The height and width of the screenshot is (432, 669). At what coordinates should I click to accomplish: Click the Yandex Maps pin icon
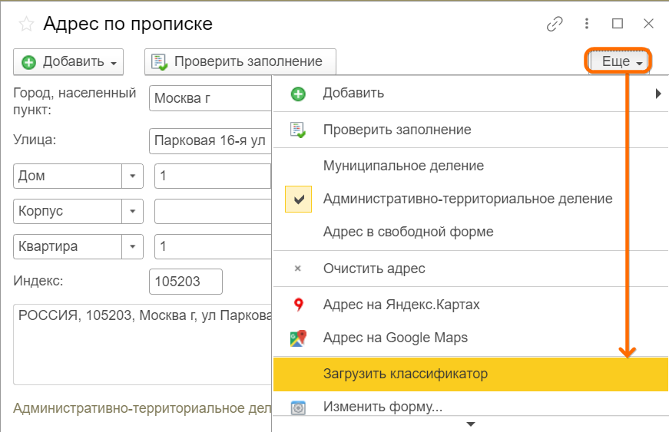coord(298,305)
